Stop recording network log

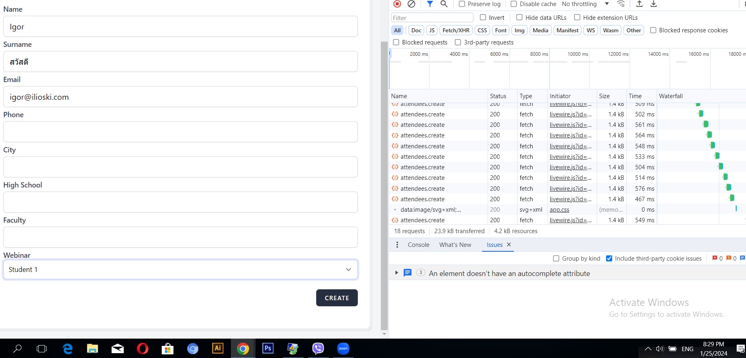[397, 4]
